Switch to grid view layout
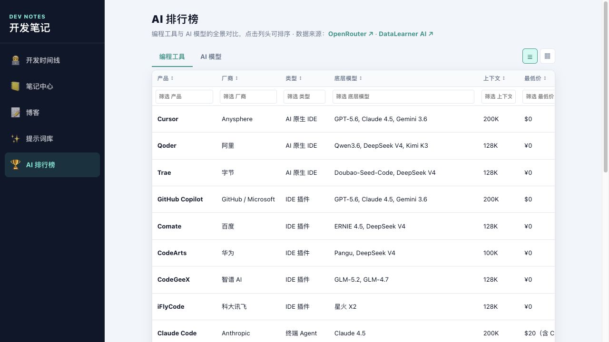 click(x=548, y=56)
